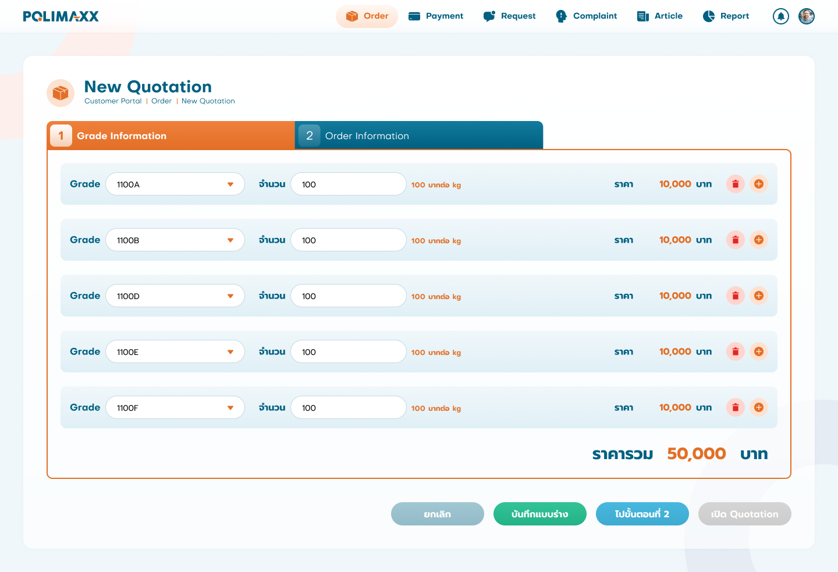Click the quantity field for grade 1100B
Screen dimensions: 838x572
tap(348, 240)
